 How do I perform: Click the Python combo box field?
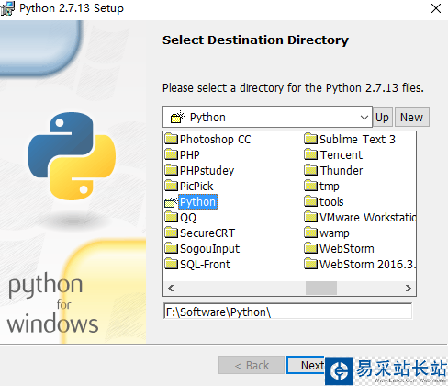[267, 117]
